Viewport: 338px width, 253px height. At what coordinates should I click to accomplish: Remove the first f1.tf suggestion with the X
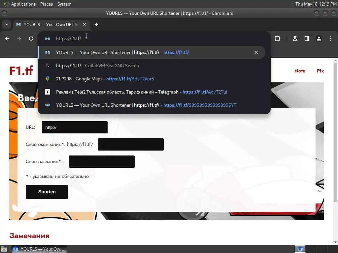coord(256,52)
